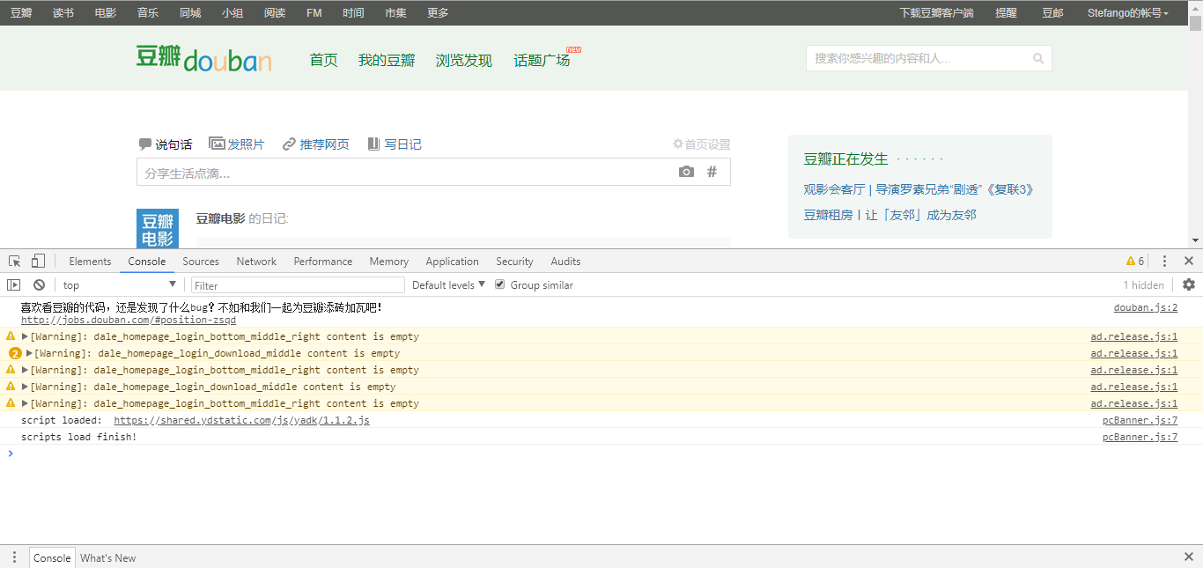Viewport: 1203px width, 568px height.
Task: Open the Stefango的帐号 account dropdown
Action: click(x=1128, y=13)
